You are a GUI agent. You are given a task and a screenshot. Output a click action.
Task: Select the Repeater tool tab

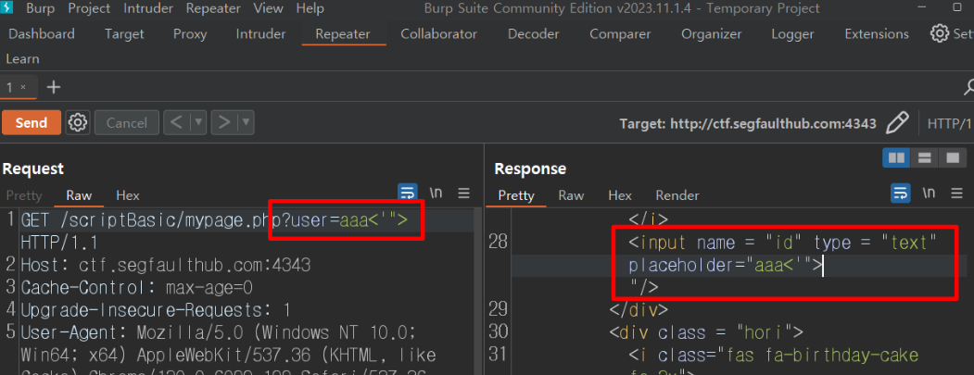tap(343, 34)
